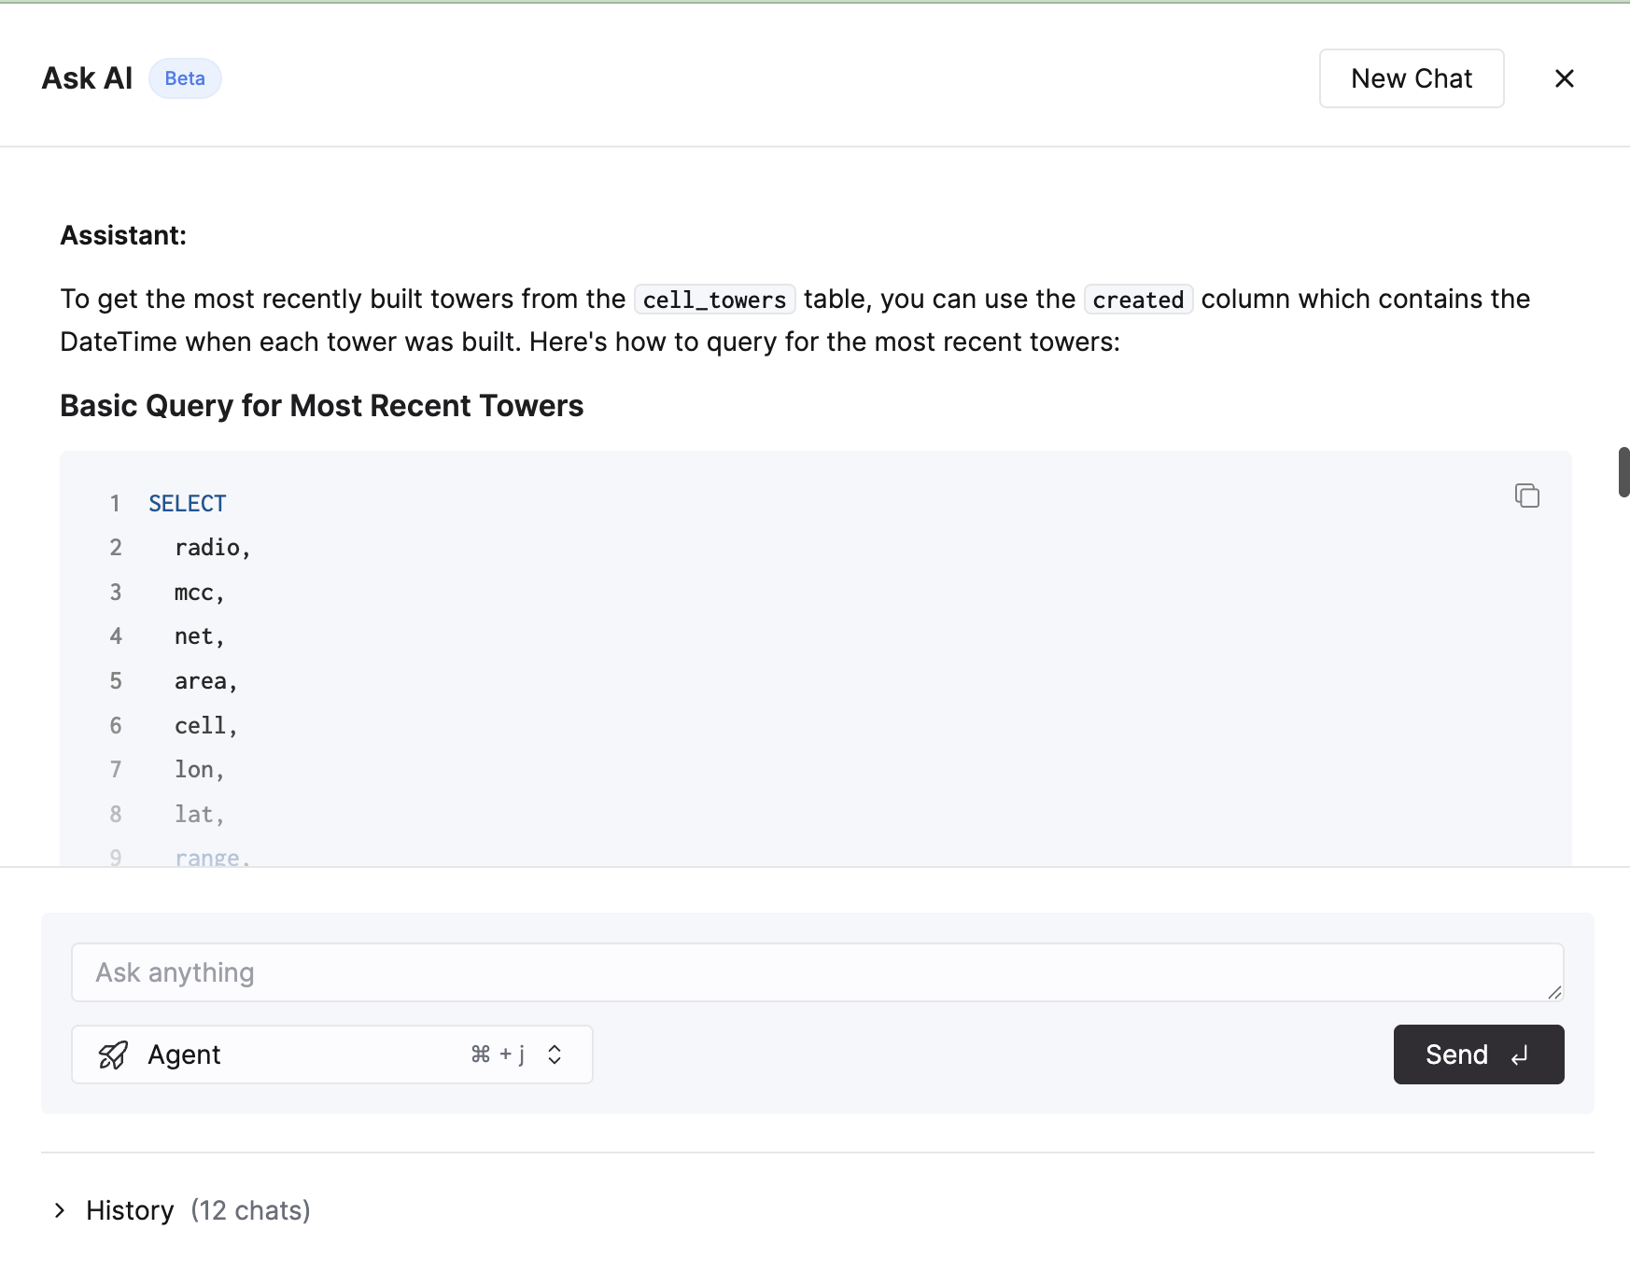1630x1271 pixels.
Task: Click the up-down chevrons next to ⌘+j
Action: (x=554, y=1054)
